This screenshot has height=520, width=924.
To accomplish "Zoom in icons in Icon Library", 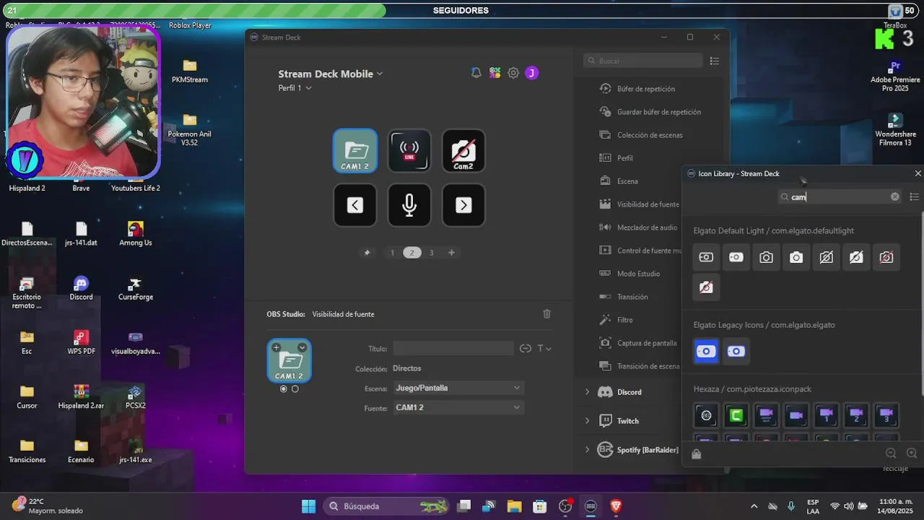I will coord(912,453).
